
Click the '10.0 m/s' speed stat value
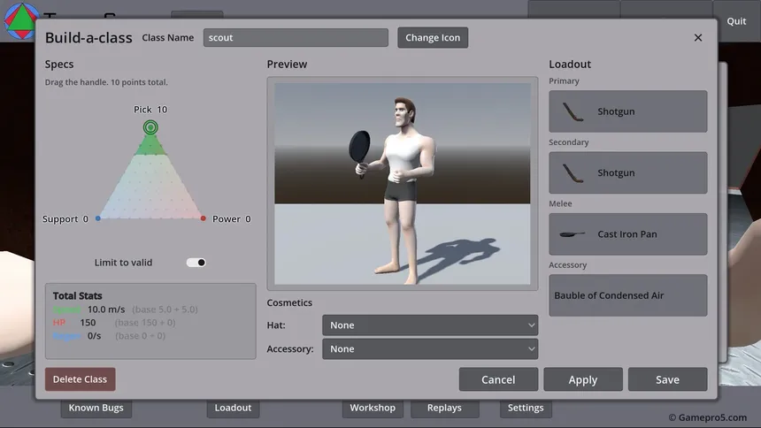[106, 310]
